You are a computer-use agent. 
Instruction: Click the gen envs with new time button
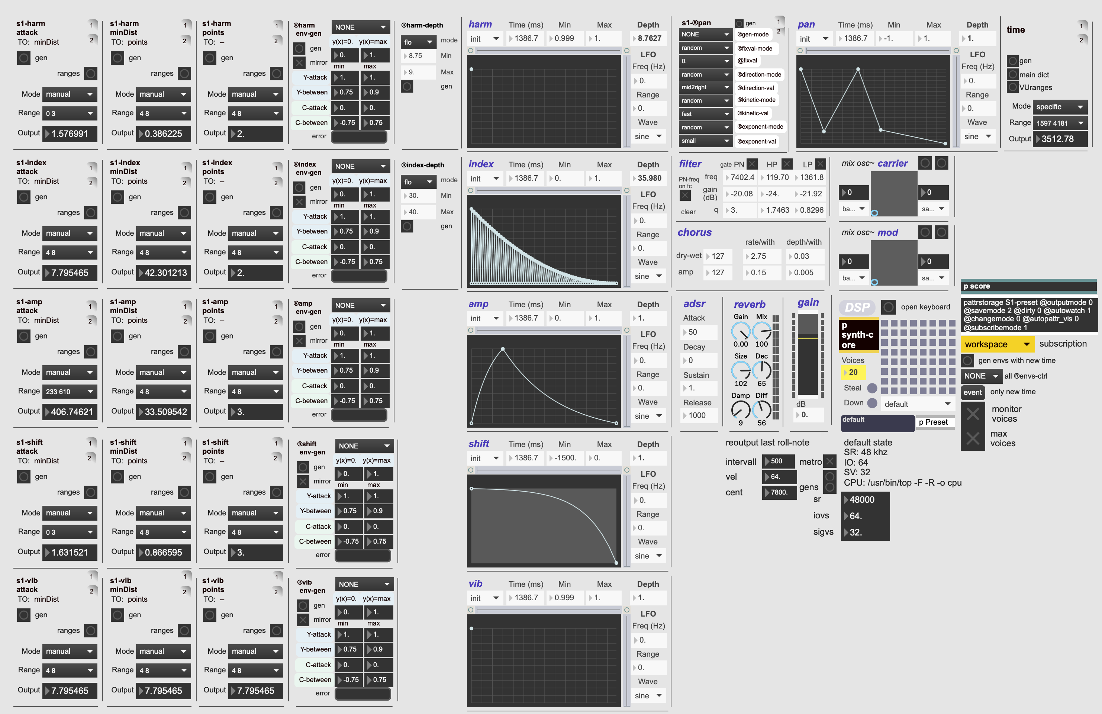coord(968,360)
